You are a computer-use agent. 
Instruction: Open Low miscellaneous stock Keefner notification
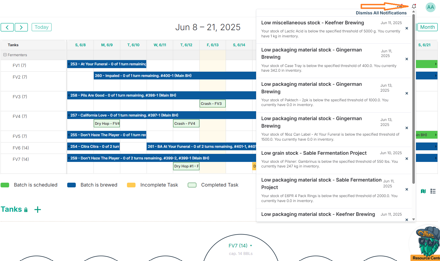tap(334, 30)
